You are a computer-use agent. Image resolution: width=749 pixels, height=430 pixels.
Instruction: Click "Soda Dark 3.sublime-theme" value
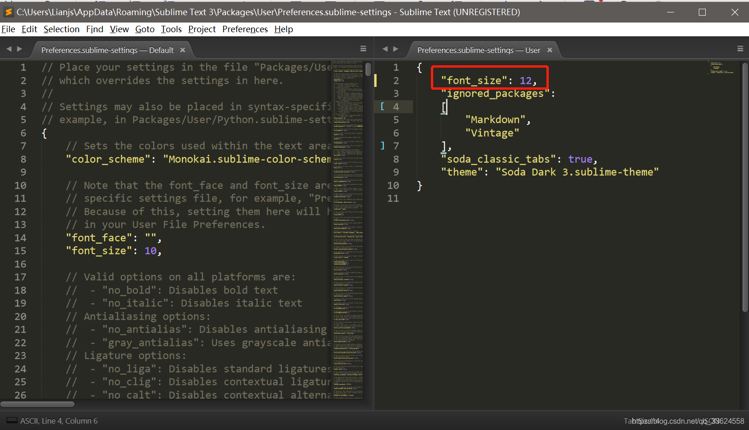(x=577, y=172)
